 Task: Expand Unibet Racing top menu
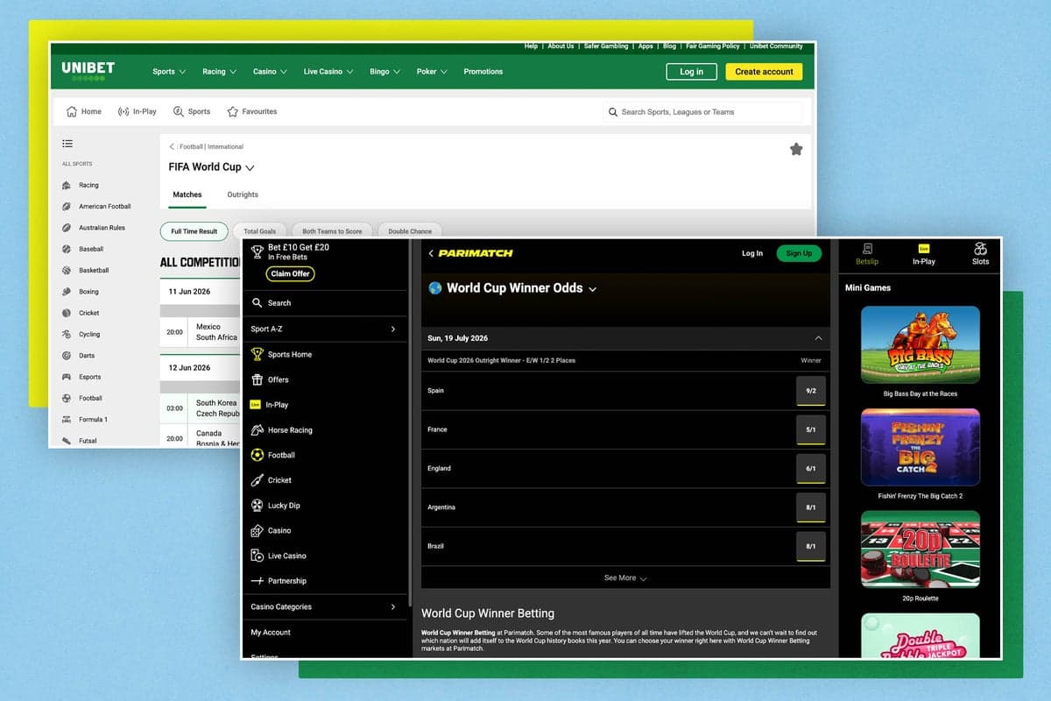(220, 72)
